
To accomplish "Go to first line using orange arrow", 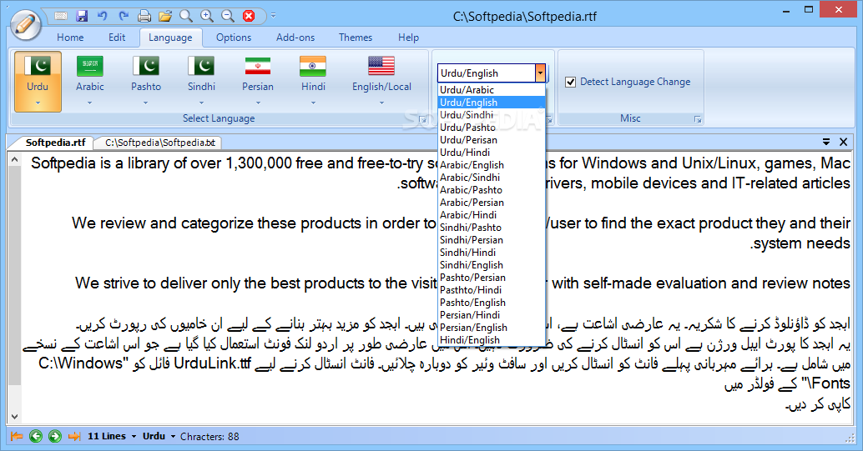I will click(17, 436).
